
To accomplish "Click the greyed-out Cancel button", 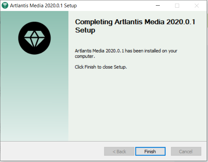I will (x=186, y=151).
